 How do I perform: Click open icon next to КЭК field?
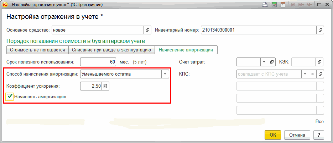pos(320,62)
